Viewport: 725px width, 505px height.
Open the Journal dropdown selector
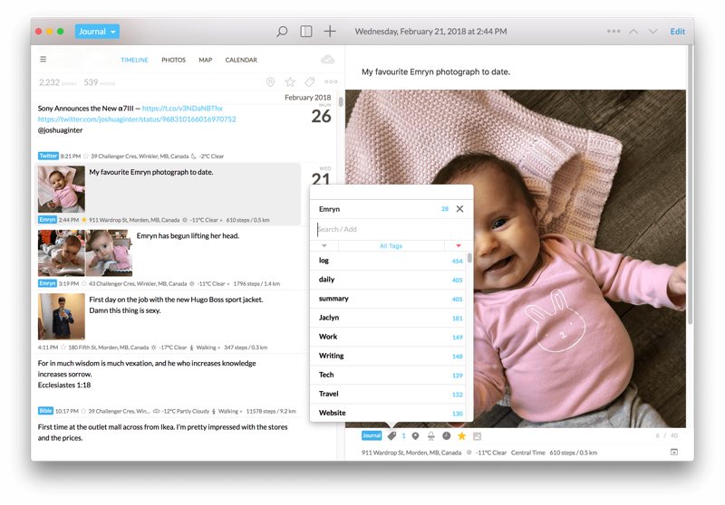click(97, 32)
